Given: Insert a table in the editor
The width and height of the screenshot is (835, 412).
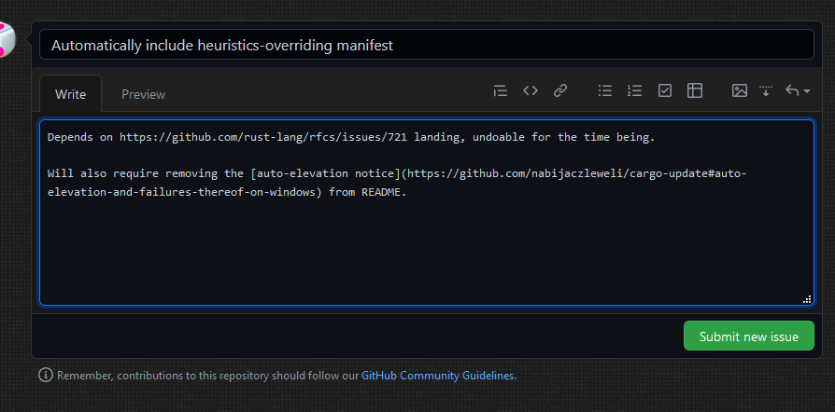Looking at the screenshot, I should (x=695, y=90).
